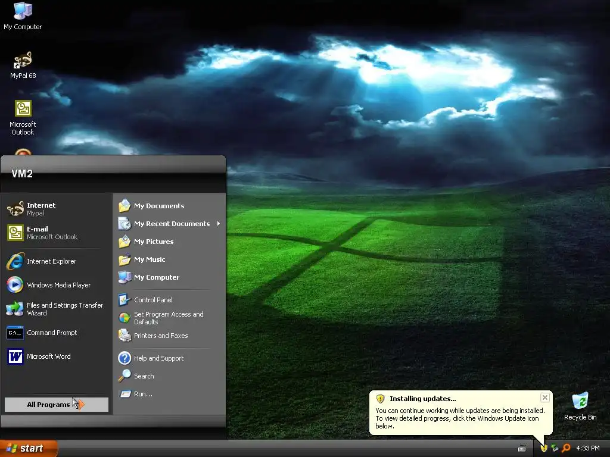Open the Recycle Bin on the desktop
This screenshot has height=457, width=610.
click(580, 406)
